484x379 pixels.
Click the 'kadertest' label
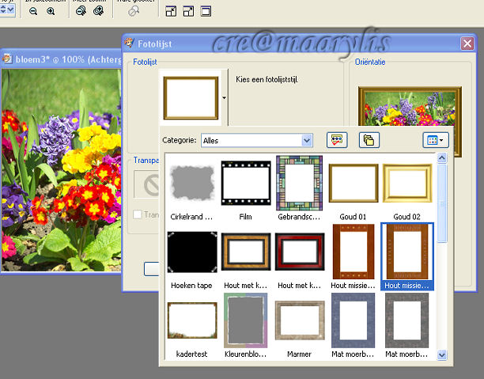tap(191, 354)
